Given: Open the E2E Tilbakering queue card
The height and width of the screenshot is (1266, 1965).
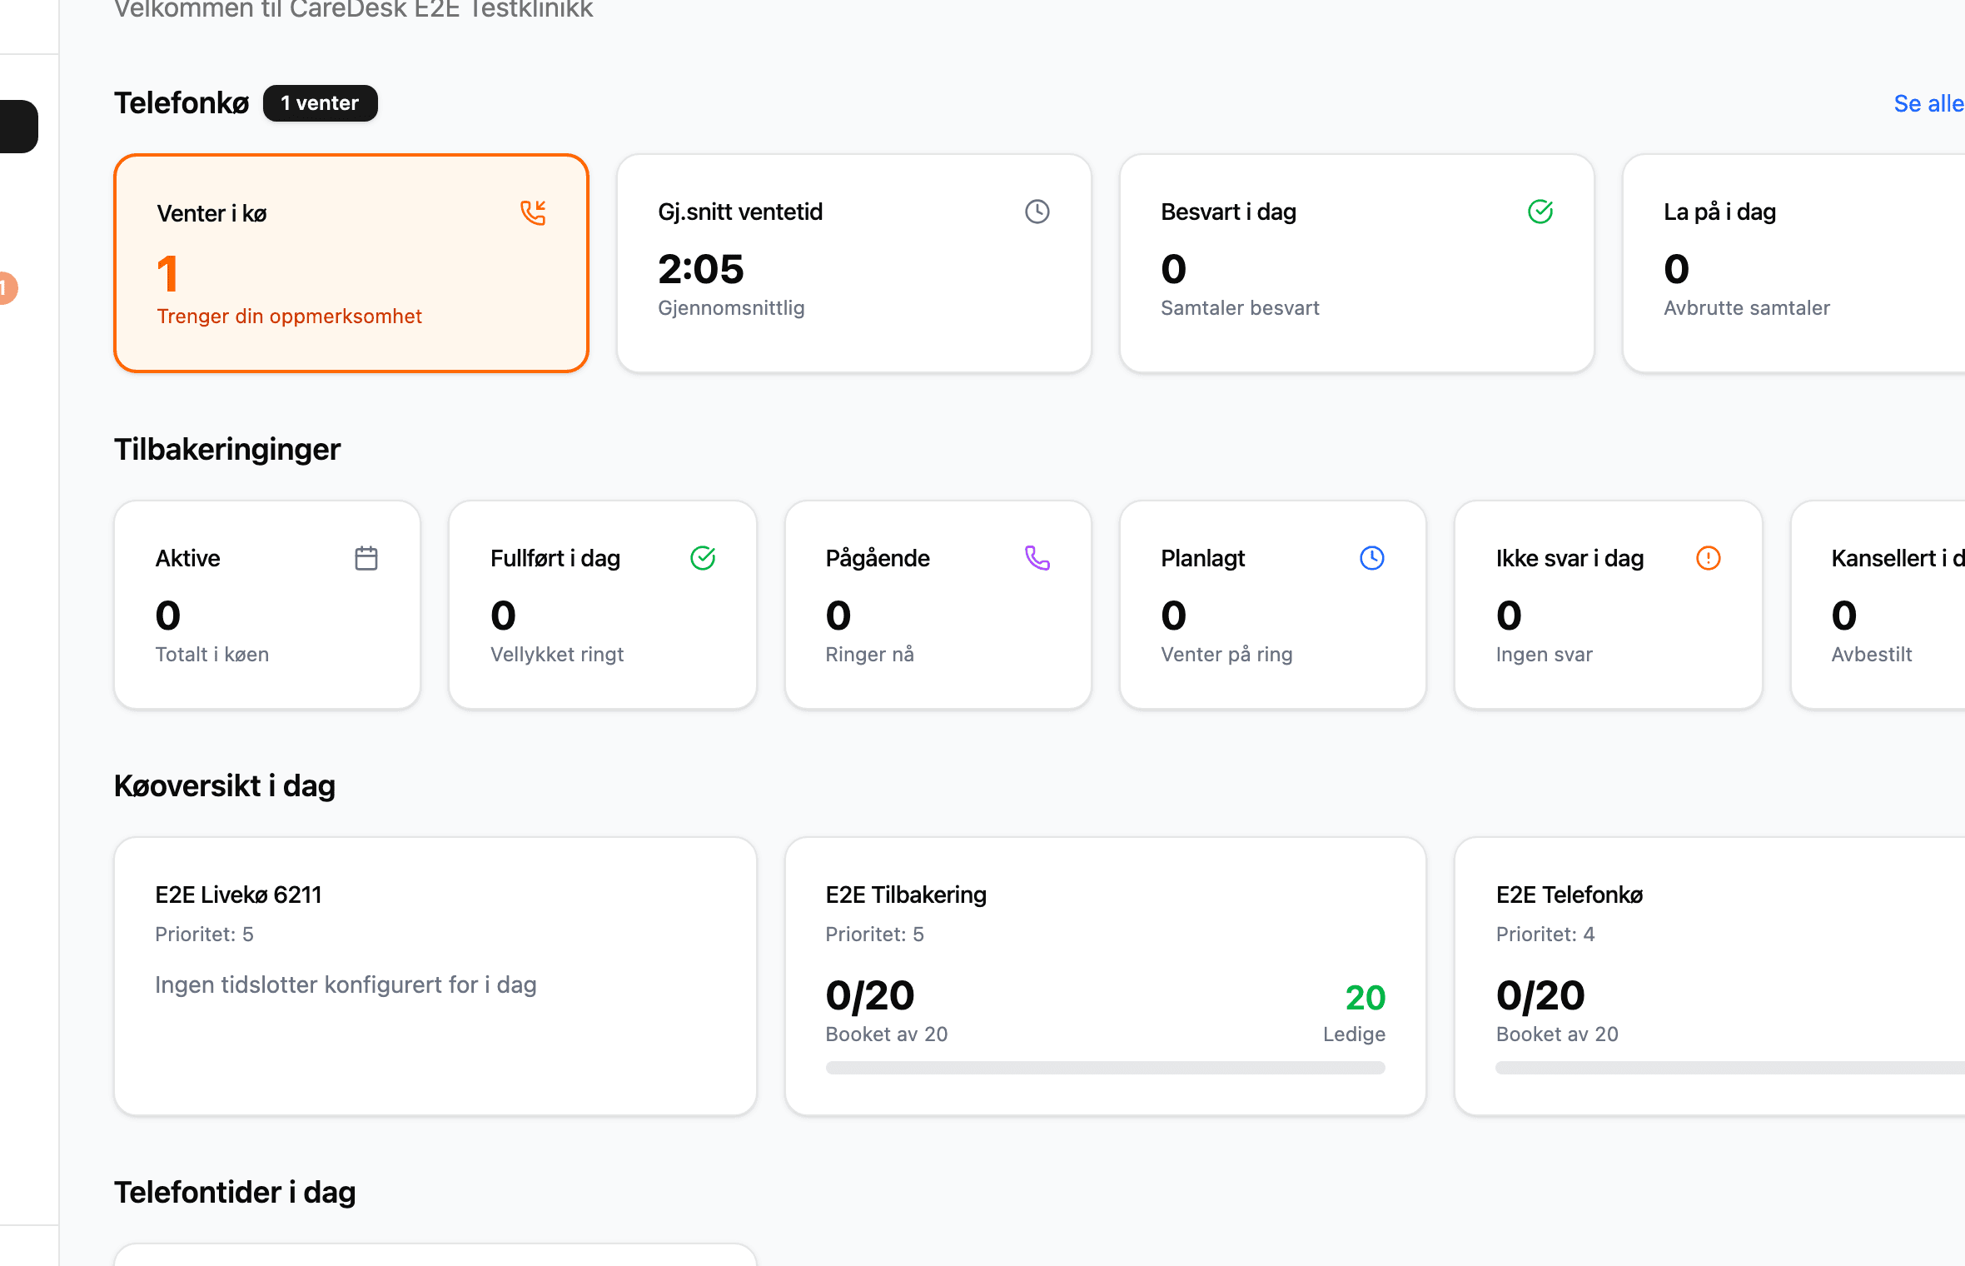Looking at the screenshot, I should point(1106,976).
